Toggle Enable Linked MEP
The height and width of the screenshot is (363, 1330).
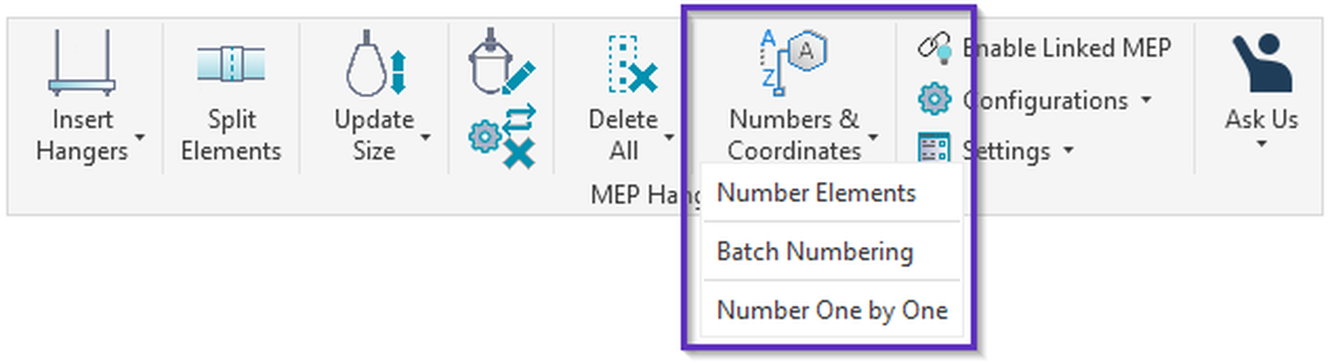pyautogui.click(x=1045, y=48)
